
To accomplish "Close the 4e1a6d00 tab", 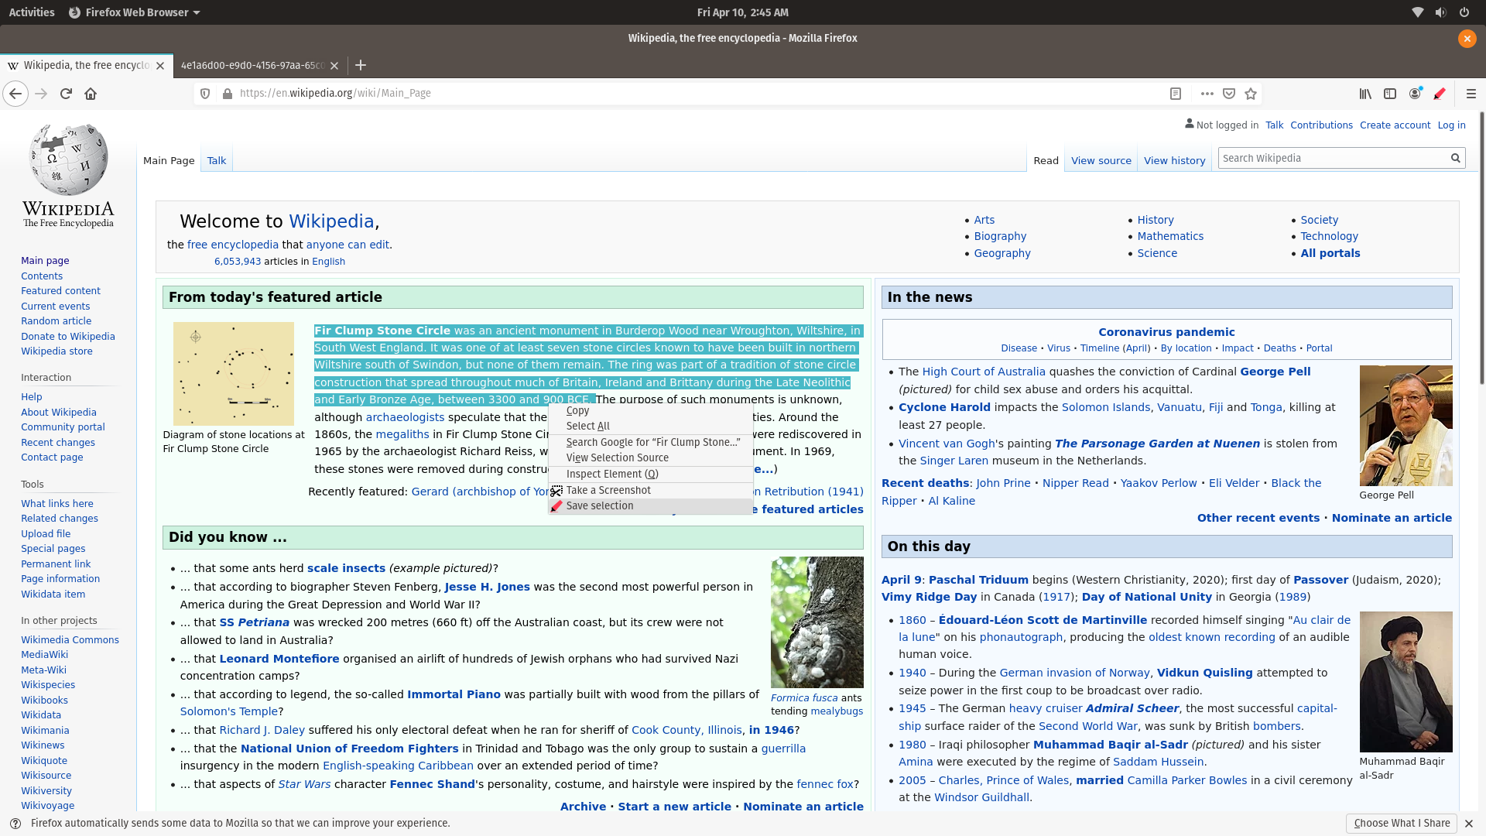I will coord(334,66).
